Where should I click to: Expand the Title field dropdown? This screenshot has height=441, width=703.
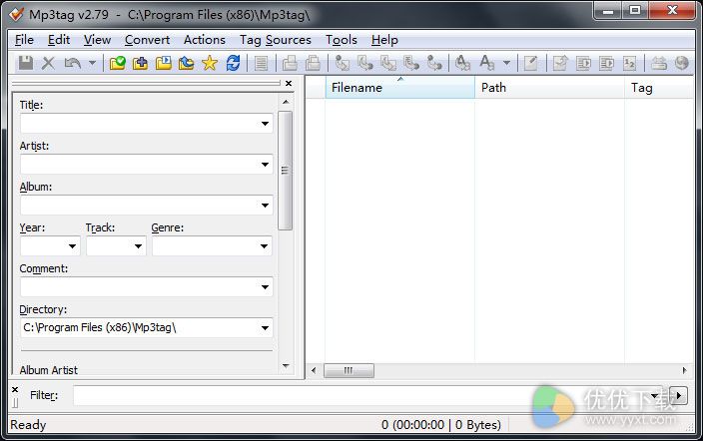(265, 124)
